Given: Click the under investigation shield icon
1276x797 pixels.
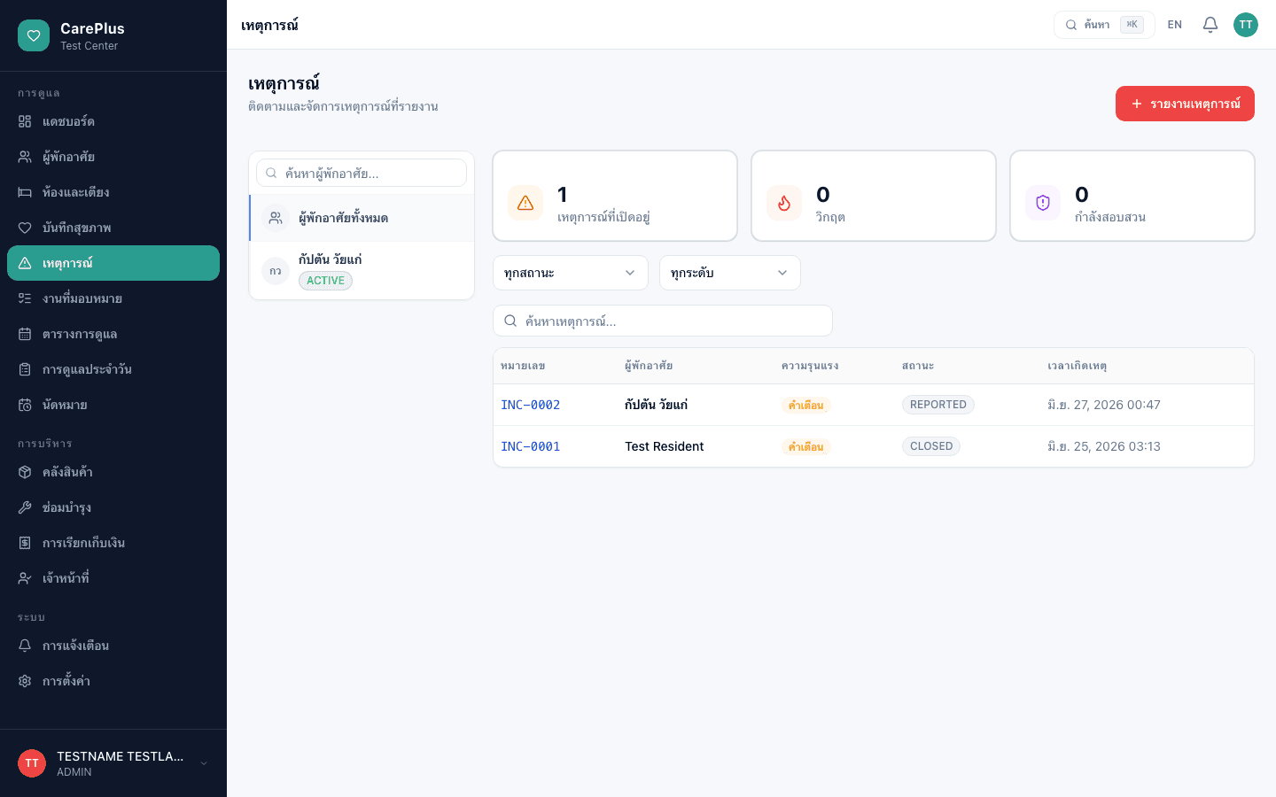Looking at the screenshot, I should click(x=1043, y=203).
